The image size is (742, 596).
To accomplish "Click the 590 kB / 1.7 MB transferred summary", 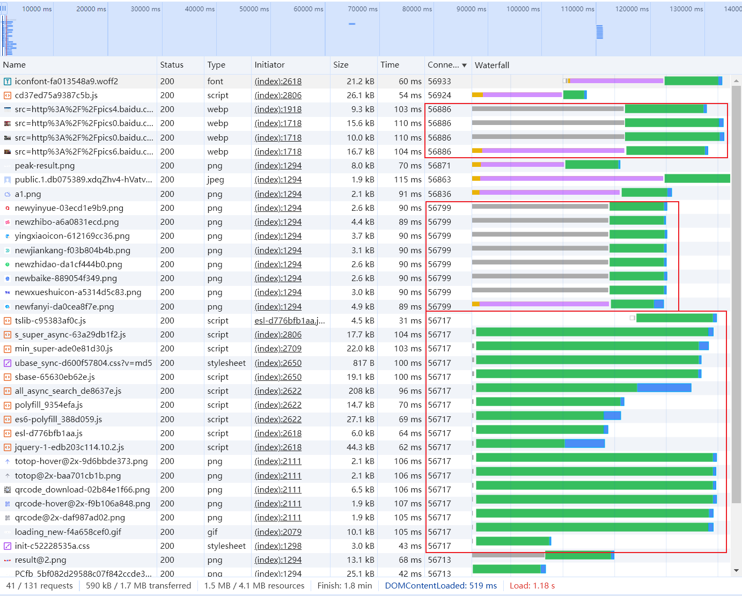I will click(138, 586).
